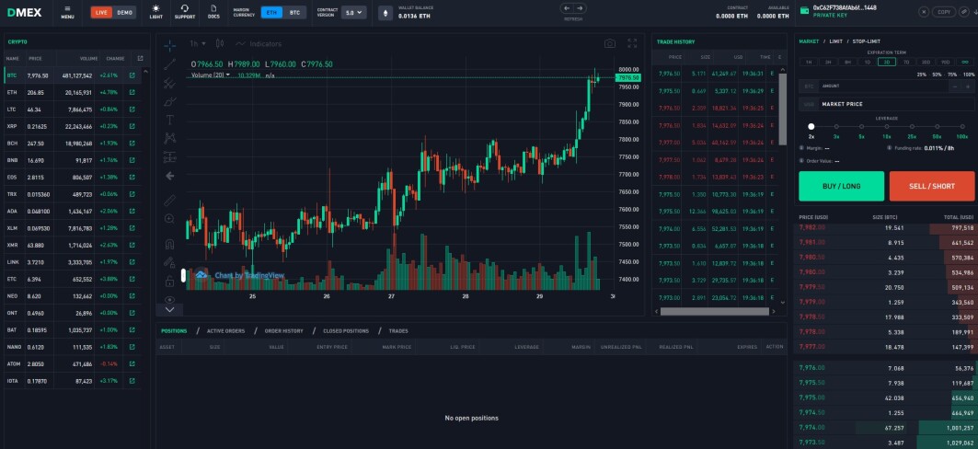Viewport: 978px width, 449px height.
Task: Set margin currency to BTC
Action: coord(294,13)
